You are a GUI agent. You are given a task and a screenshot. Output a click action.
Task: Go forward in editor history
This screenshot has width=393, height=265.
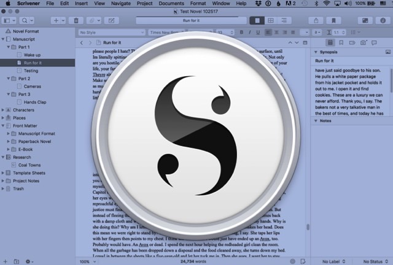coord(90,42)
